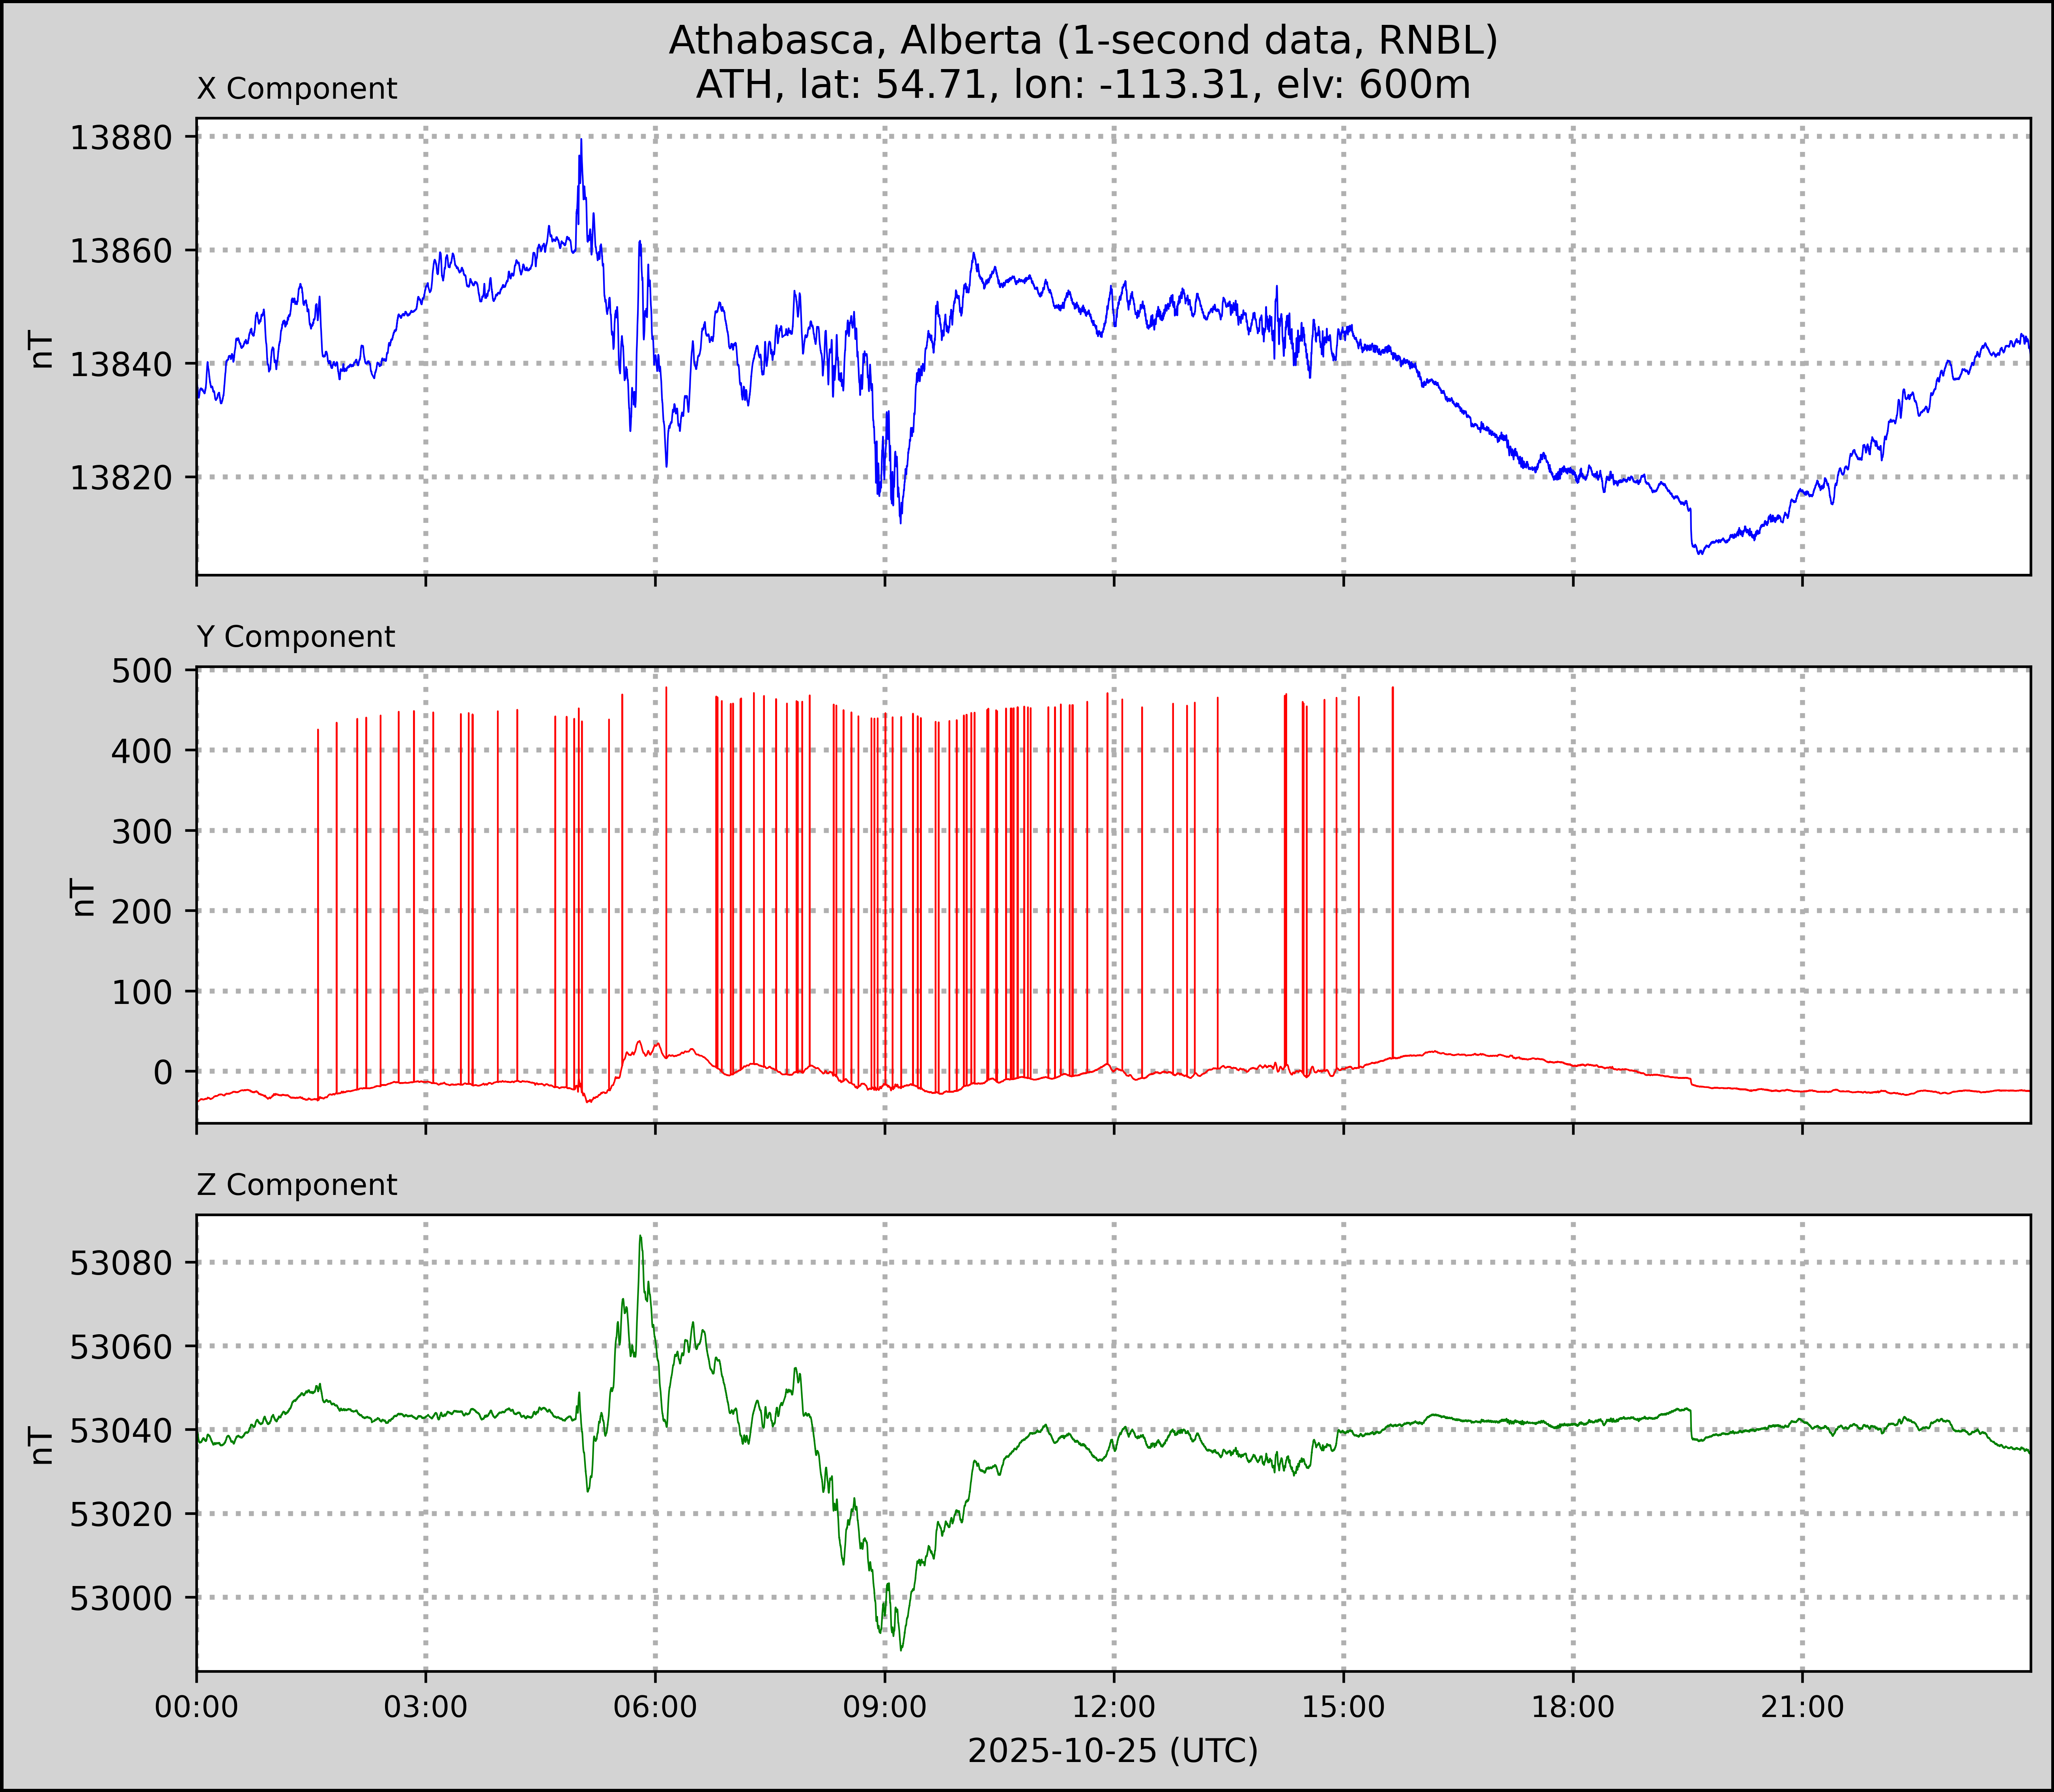Click the 0 tick label in Y plot
This screenshot has height=1792, width=2054.
coord(163,1072)
